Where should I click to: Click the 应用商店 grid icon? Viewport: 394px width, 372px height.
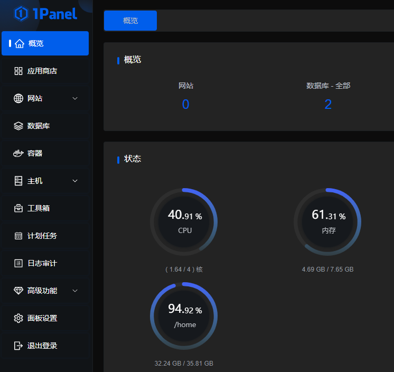coord(18,71)
